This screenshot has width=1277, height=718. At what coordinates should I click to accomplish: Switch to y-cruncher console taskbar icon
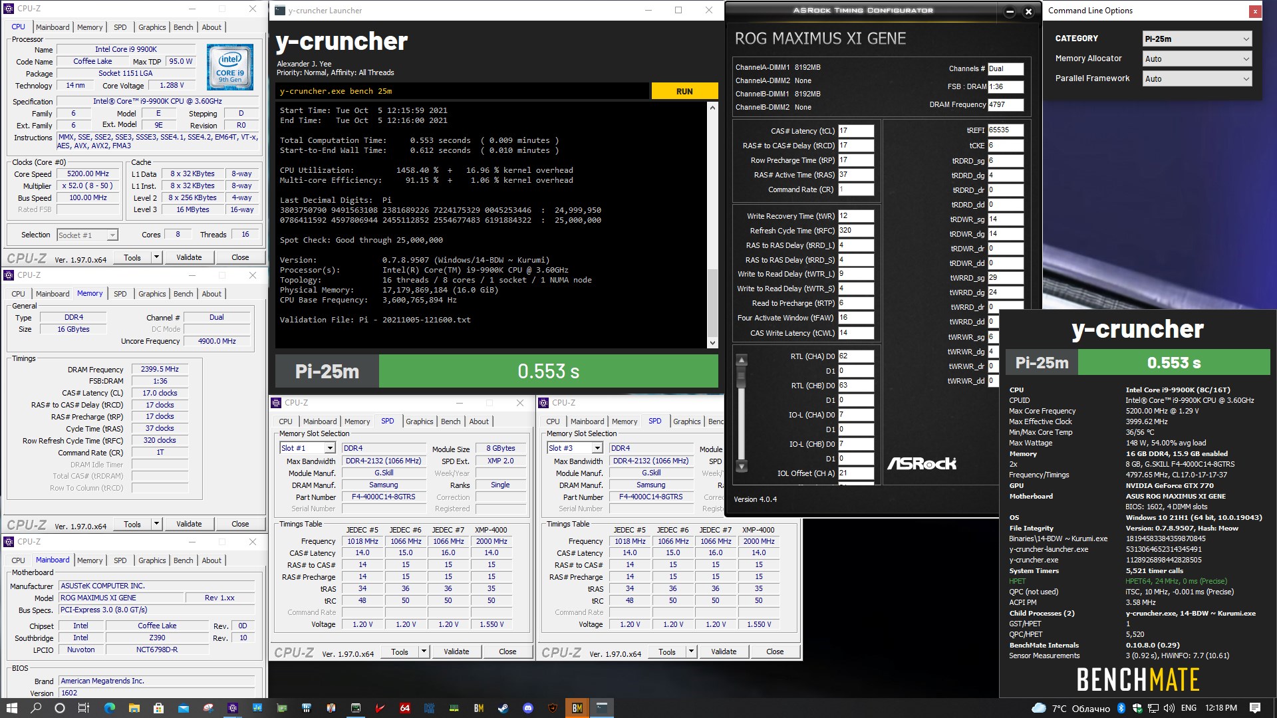pos(602,708)
